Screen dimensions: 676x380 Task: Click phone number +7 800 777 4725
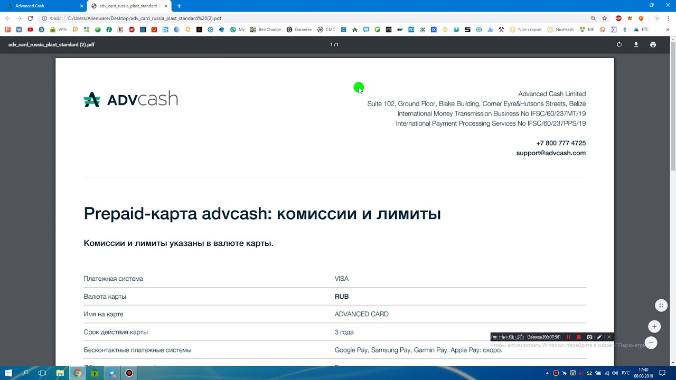(x=561, y=143)
